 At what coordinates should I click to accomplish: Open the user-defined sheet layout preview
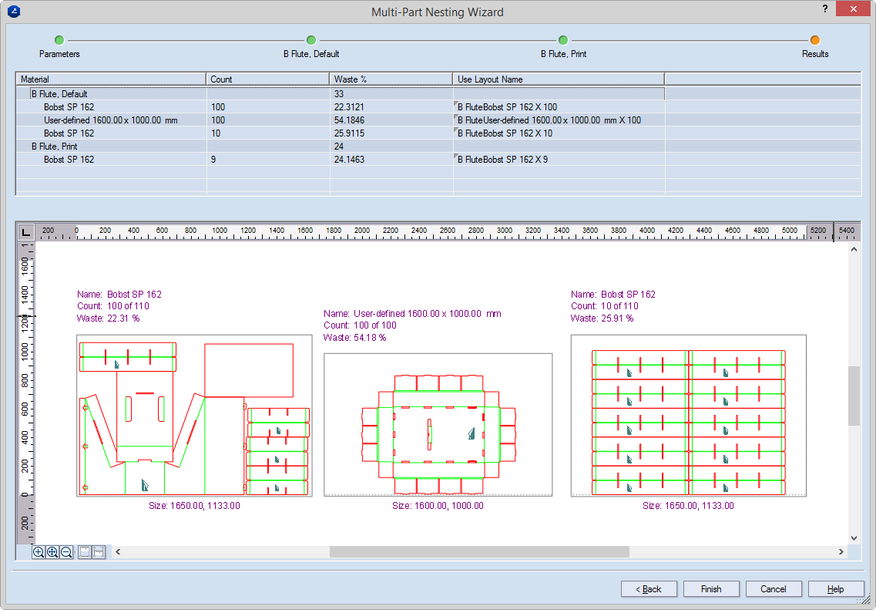coord(438,424)
